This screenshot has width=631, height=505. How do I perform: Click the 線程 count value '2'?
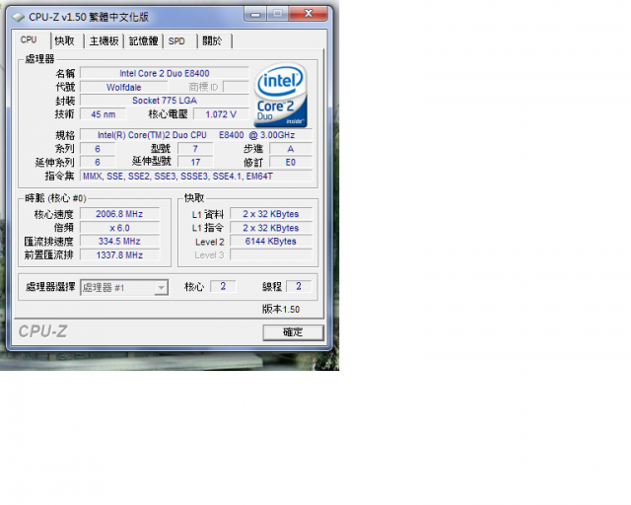299,286
